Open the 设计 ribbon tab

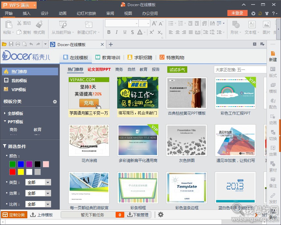pyautogui.click(x=44, y=13)
